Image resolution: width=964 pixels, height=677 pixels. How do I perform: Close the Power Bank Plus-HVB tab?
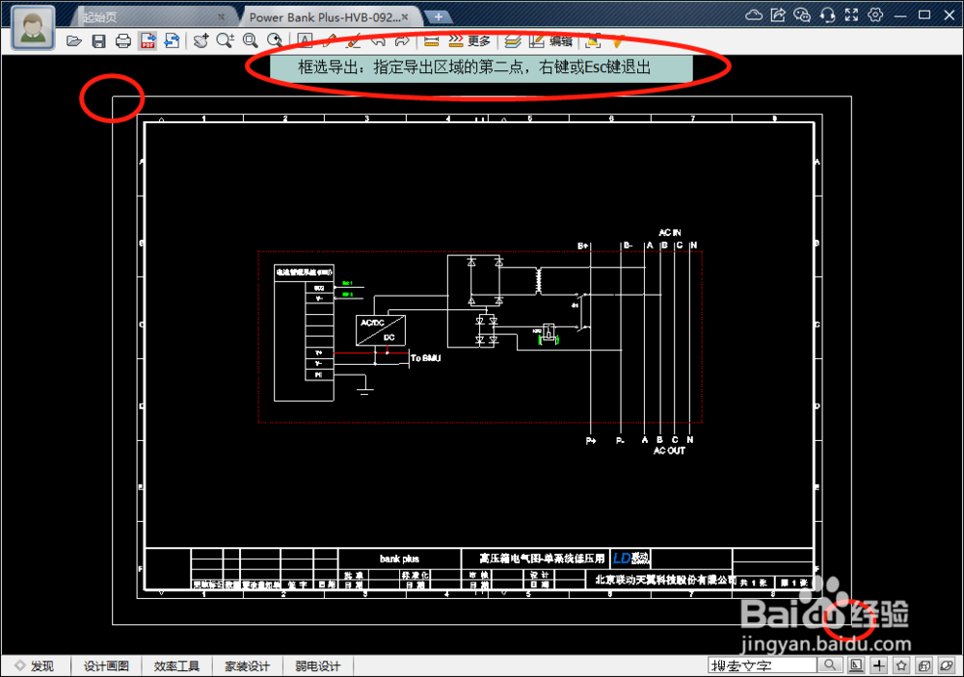[x=405, y=17]
